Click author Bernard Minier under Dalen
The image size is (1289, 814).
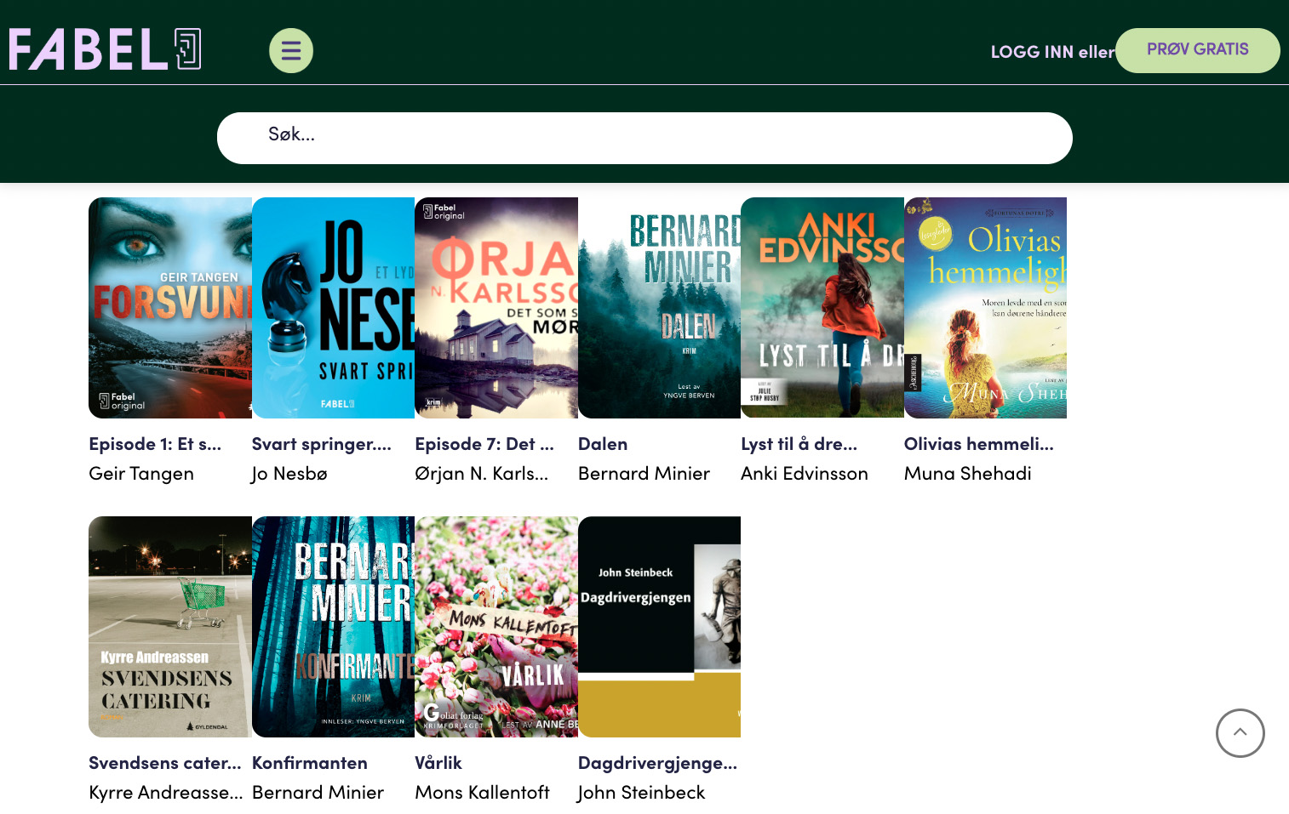tap(644, 474)
